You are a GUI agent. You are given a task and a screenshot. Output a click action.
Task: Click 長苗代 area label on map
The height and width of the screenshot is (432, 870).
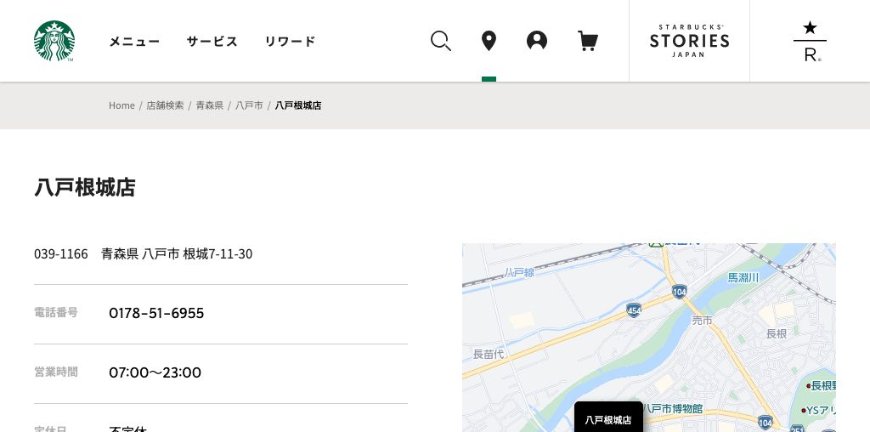489,355
